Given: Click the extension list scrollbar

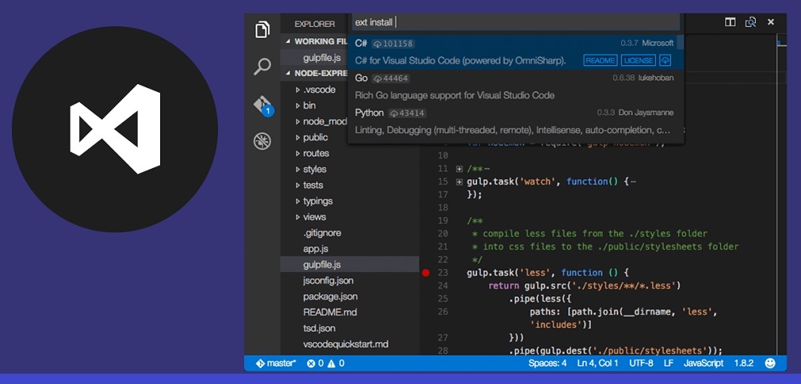Looking at the screenshot, I should [x=680, y=42].
